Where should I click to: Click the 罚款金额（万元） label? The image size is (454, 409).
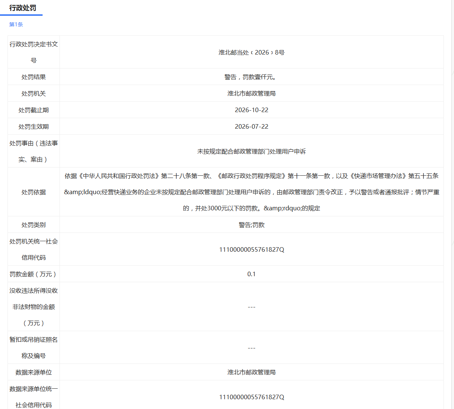click(x=34, y=274)
